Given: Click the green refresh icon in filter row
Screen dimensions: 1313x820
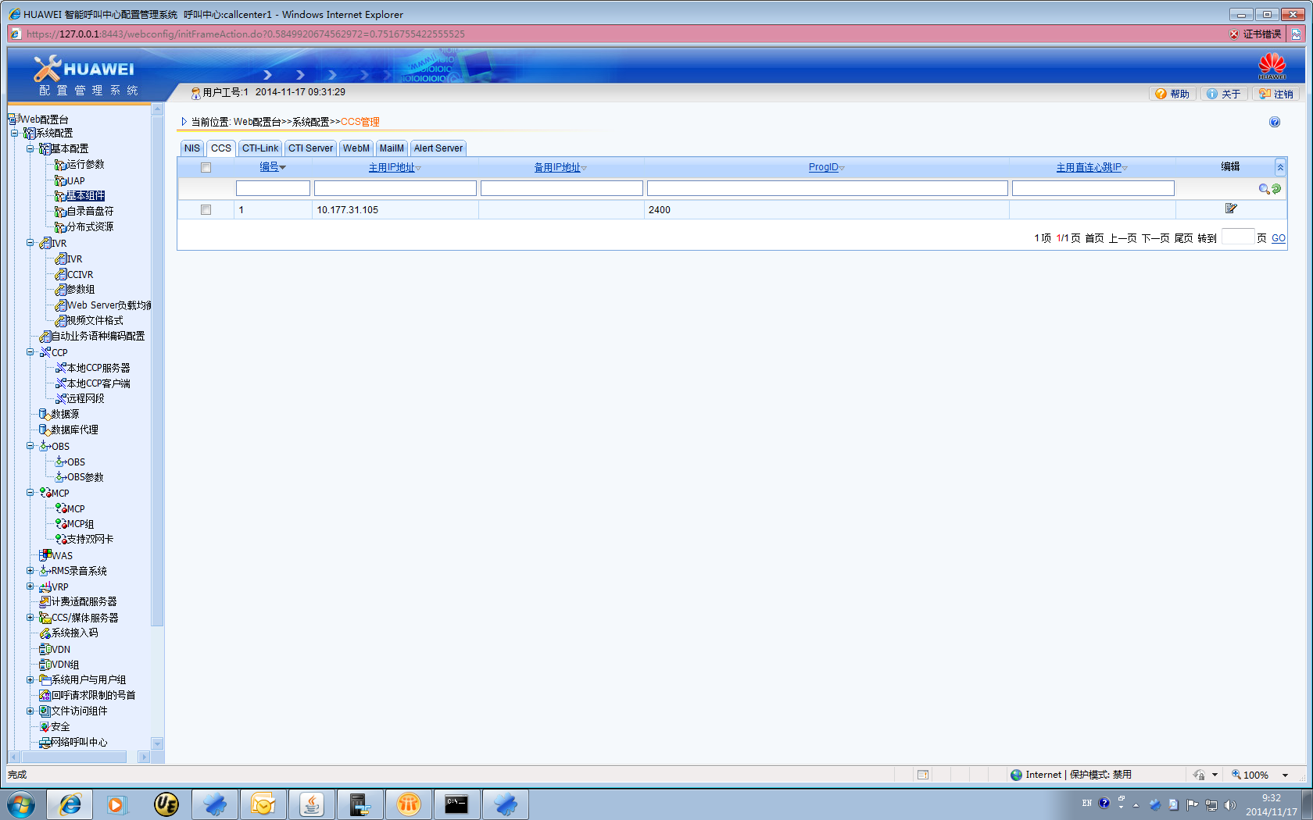Looking at the screenshot, I should click(1276, 189).
